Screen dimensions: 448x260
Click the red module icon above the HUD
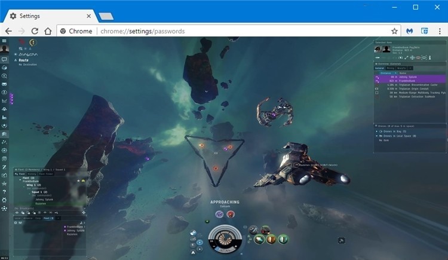click(231, 214)
